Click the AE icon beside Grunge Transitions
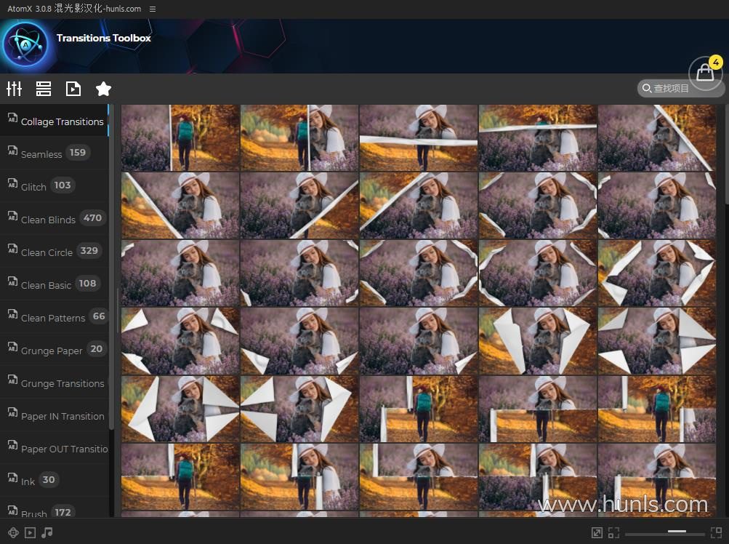Viewport: 729px width, 544px height. [12, 379]
